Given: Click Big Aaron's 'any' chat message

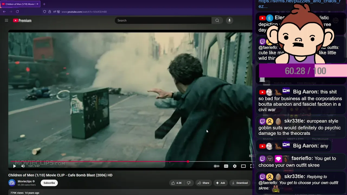Looking at the screenshot, I should [294, 146].
